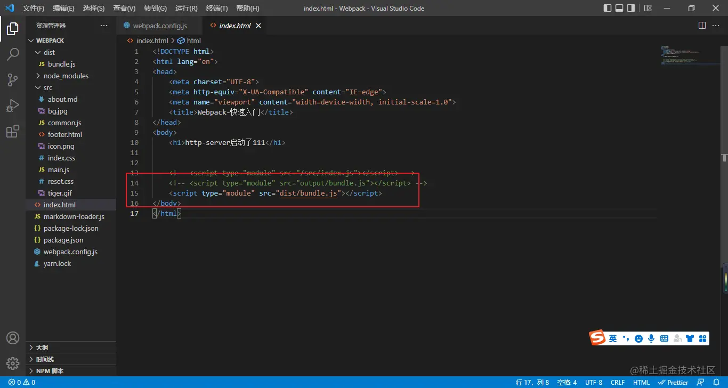Screen dimensions: 728x388
Task: Collapse the src folder
Action: 71,87
